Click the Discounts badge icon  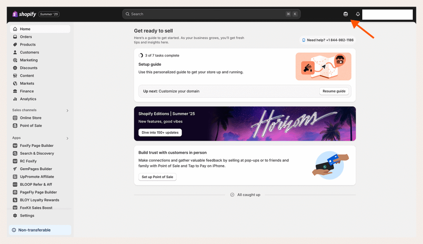click(x=15, y=68)
